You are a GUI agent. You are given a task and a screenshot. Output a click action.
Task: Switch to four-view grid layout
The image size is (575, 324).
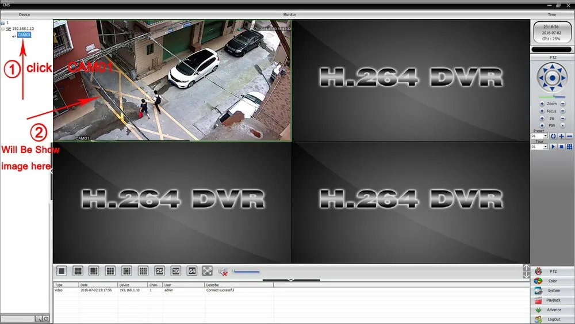tap(78, 271)
